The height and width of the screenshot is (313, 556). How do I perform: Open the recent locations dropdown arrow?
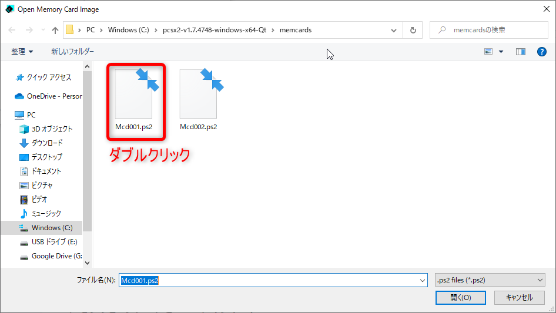(x=43, y=30)
